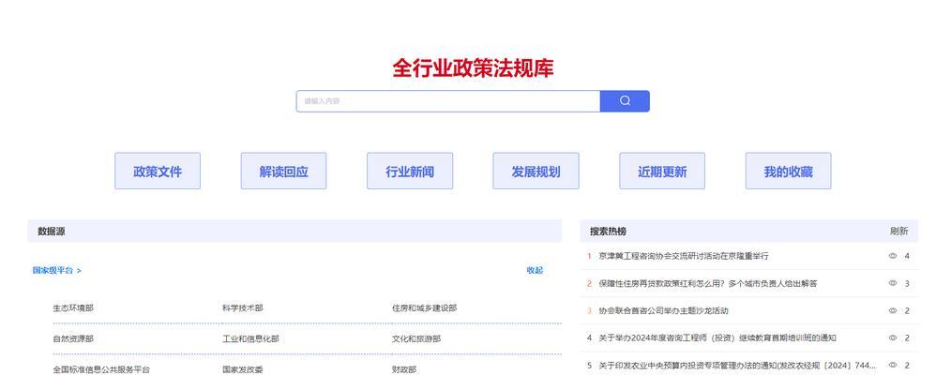Click the 全行业政策法规库 page title
936x375 pixels.
[473, 68]
